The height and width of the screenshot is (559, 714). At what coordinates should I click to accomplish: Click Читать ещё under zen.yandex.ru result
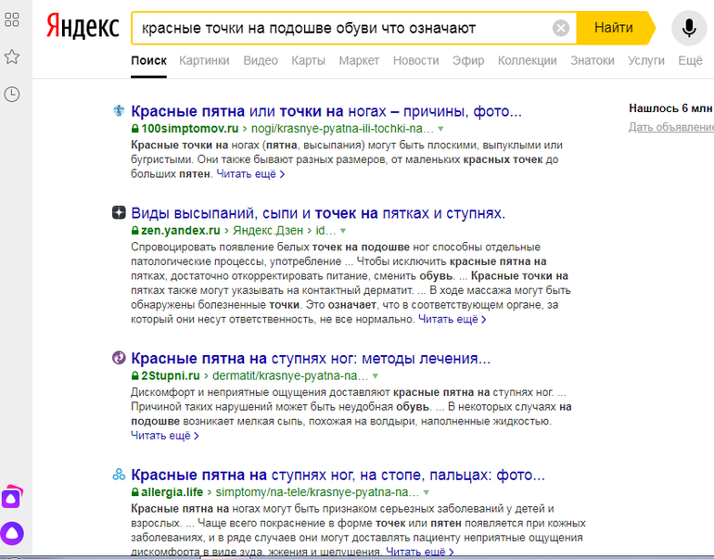coord(452,319)
